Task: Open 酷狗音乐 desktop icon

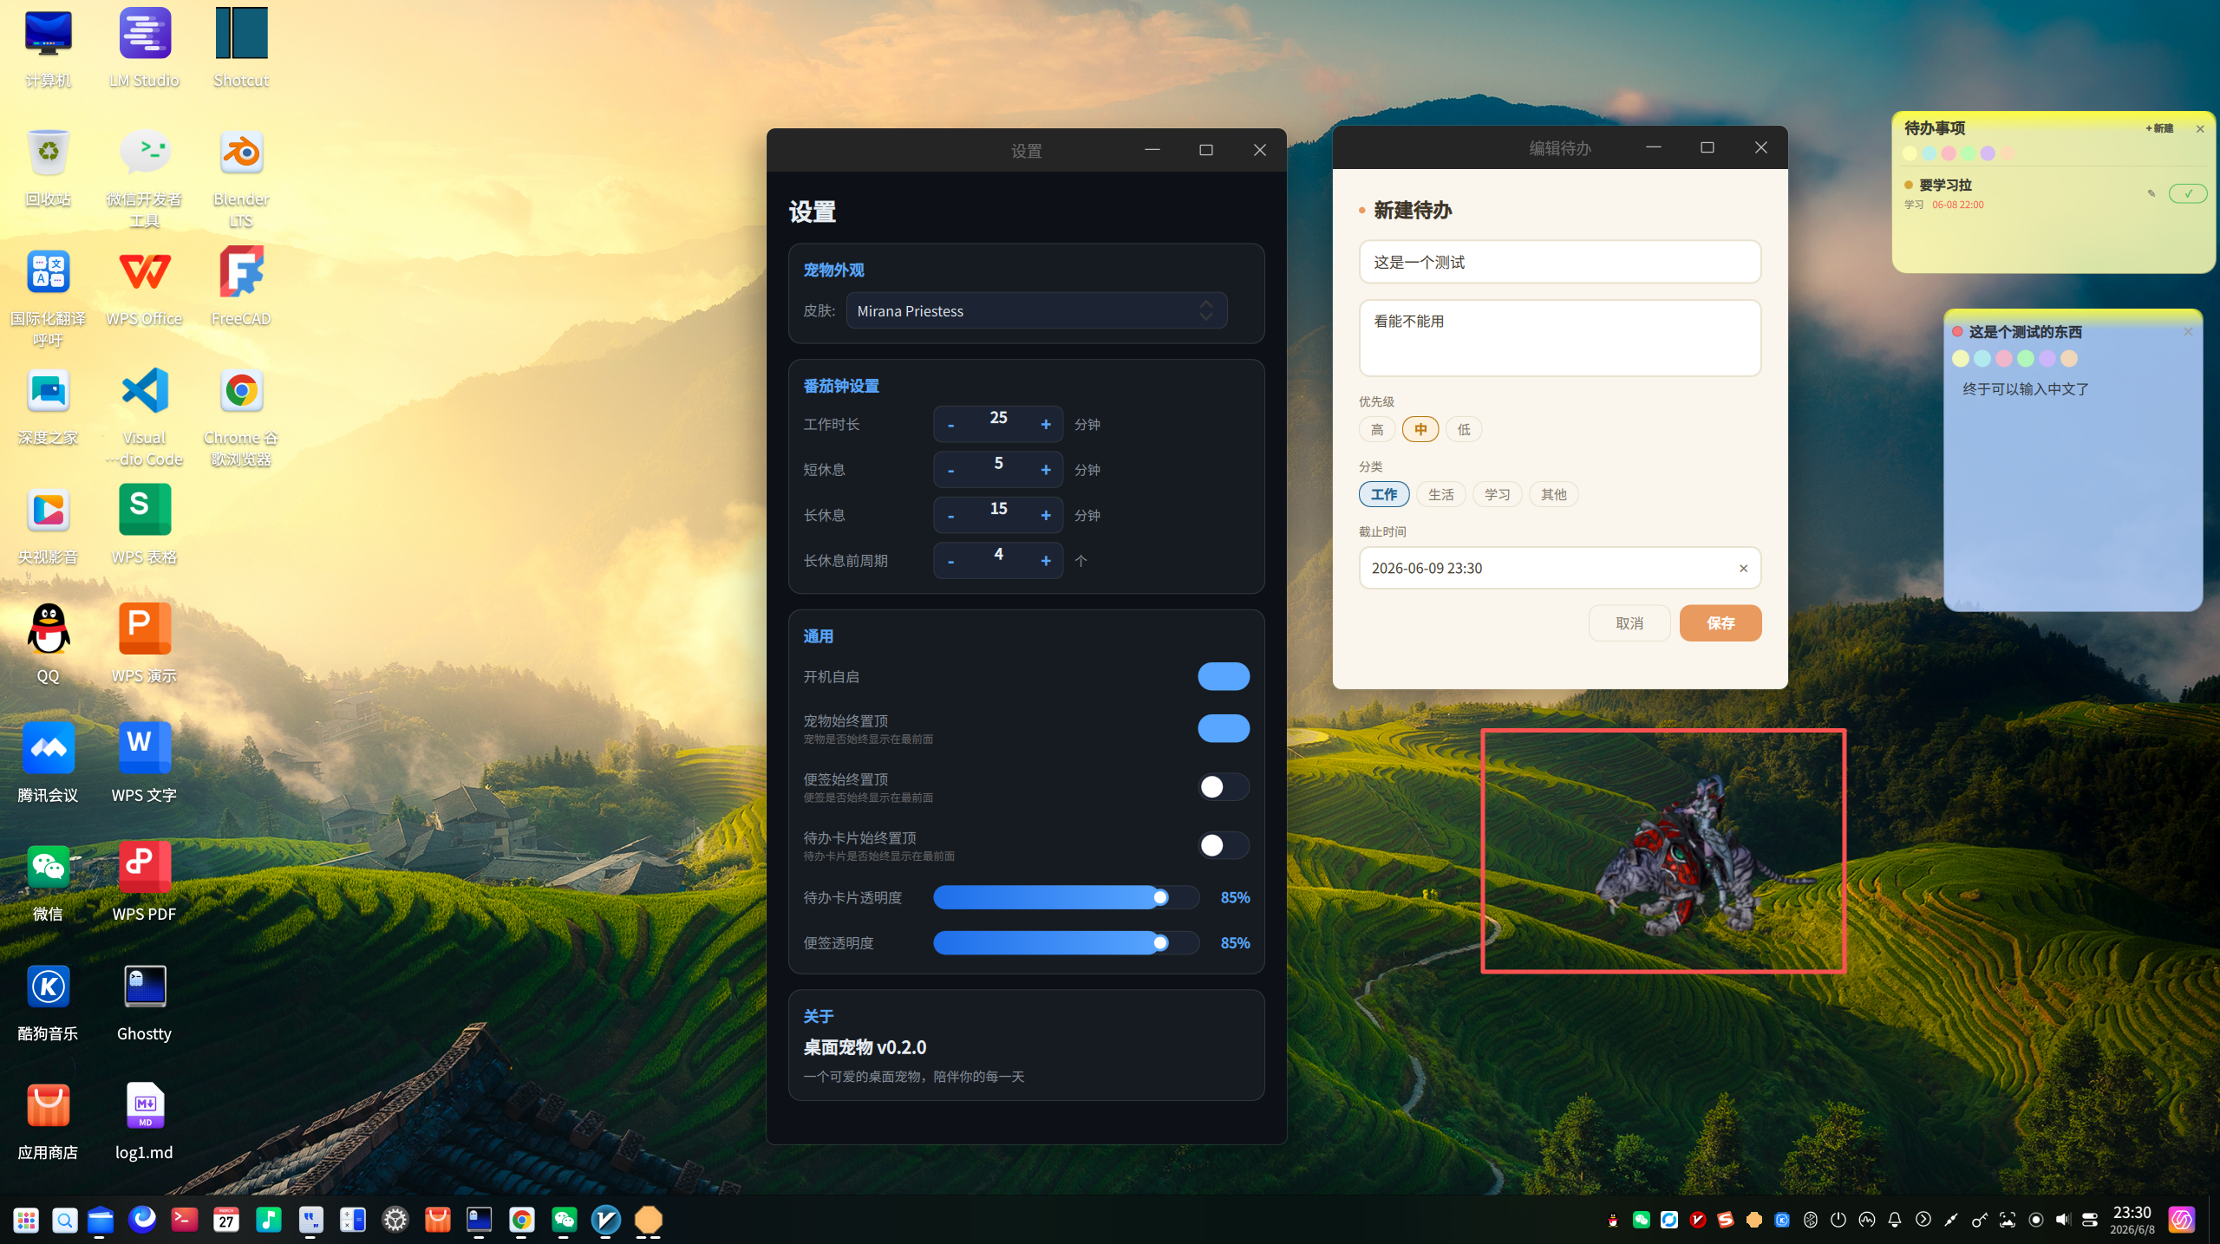Action: 49,1003
